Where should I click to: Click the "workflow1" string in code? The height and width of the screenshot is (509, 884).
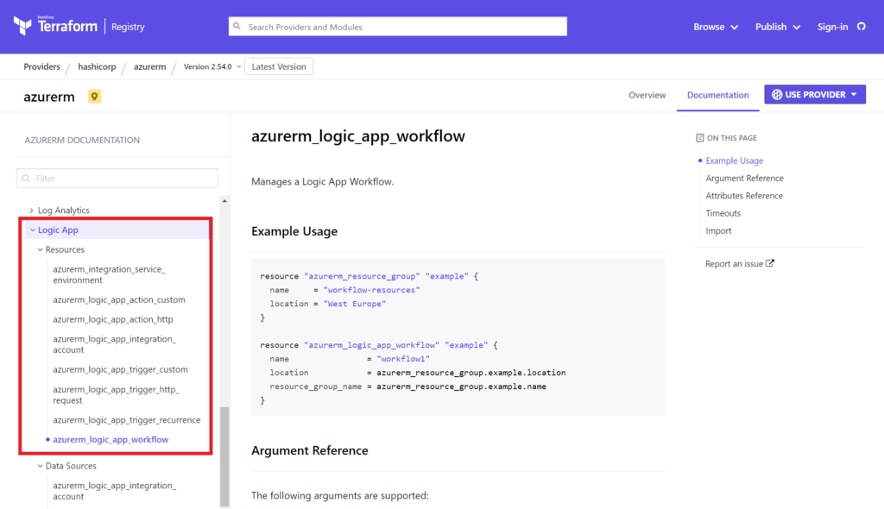pos(403,359)
